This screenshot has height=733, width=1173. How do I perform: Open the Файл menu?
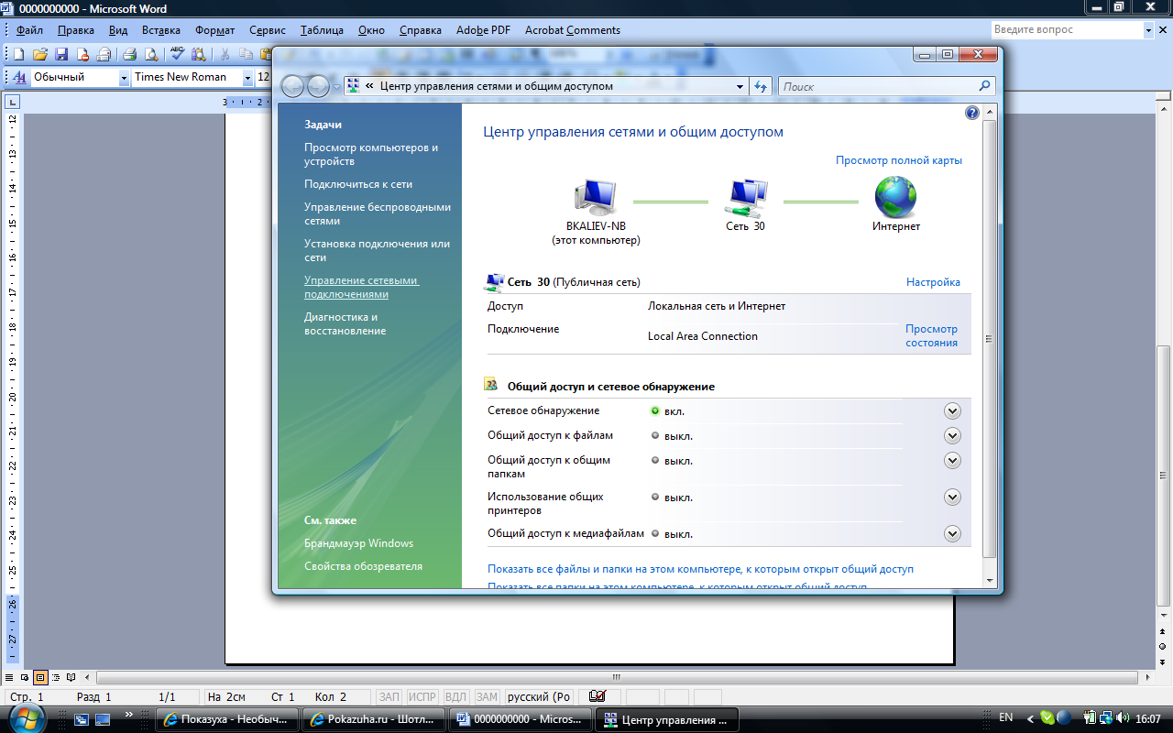(29, 30)
